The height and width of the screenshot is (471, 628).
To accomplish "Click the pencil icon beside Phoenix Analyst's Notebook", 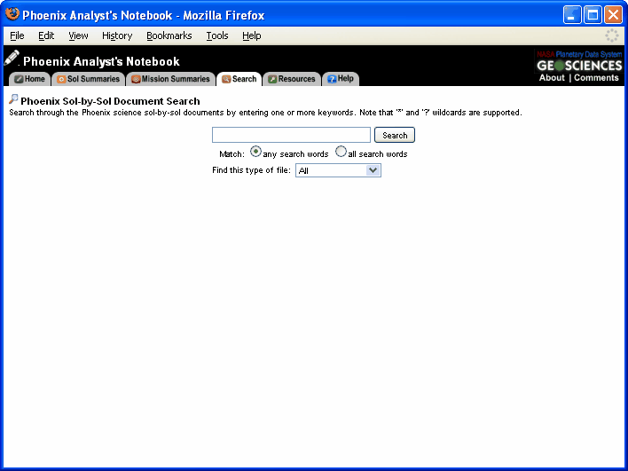I will [12, 59].
